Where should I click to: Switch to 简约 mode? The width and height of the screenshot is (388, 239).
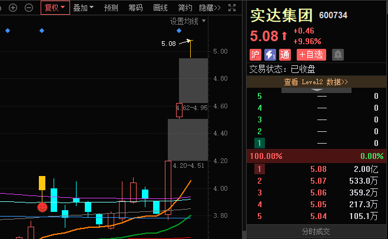[x=185, y=8]
